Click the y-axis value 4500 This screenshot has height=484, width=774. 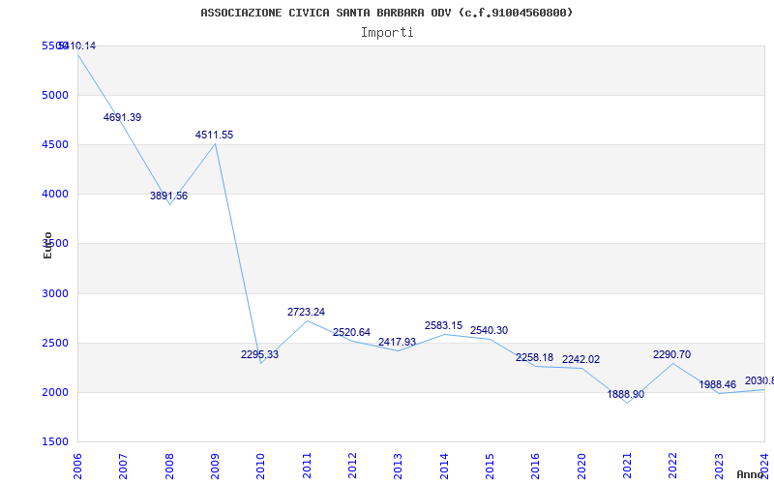(x=55, y=144)
